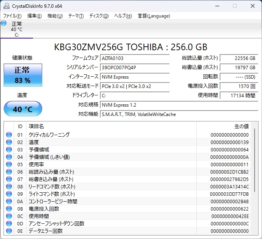Click the インターフェース field NVM Express
The width and height of the screenshot is (262, 239).
click(134, 77)
